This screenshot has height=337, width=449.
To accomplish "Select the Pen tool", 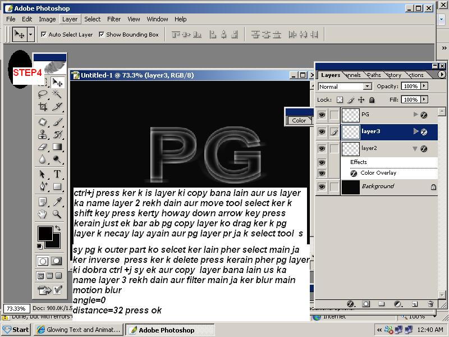I will pos(43,186).
